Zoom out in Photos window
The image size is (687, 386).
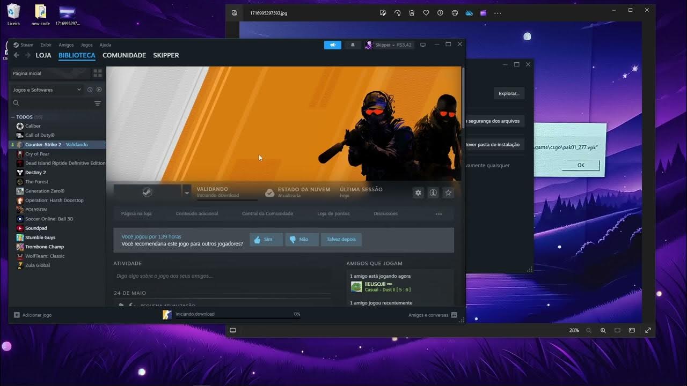coord(589,330)
